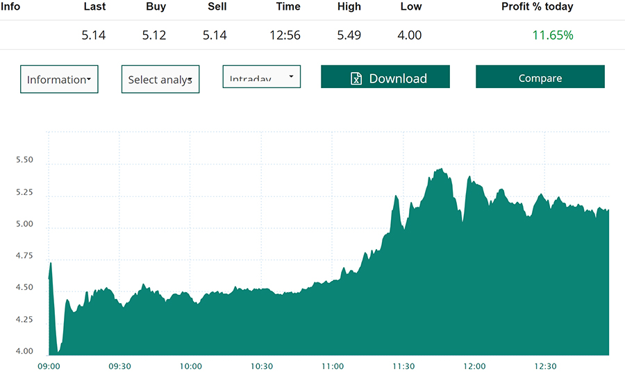Expand the Select analysis dropdown
The width and height of the screenshot is (625, 376).
click(x=160, y=80)
